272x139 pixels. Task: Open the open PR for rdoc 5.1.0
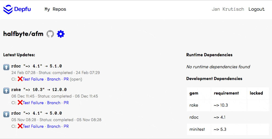(66, 79)
